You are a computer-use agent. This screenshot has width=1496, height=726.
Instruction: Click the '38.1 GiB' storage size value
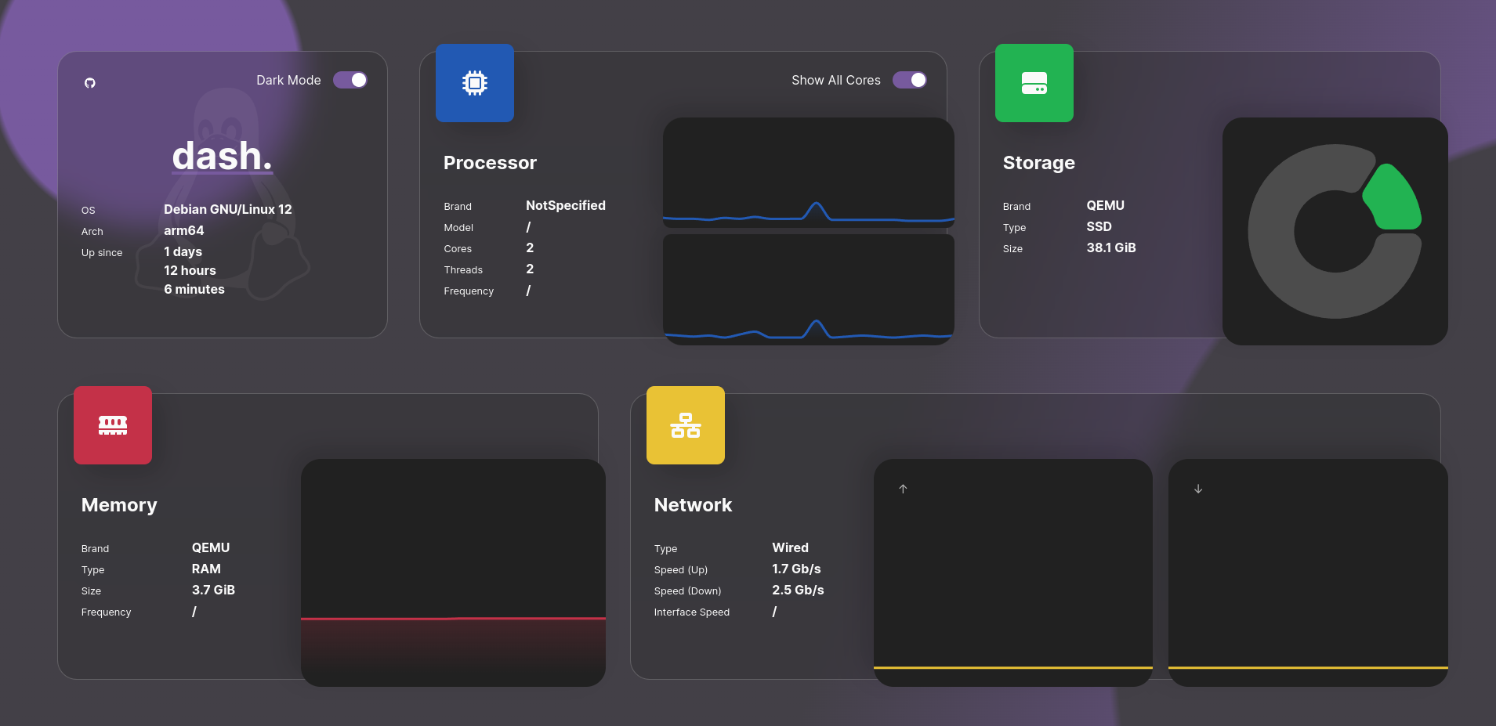[x=1111, y=247]
